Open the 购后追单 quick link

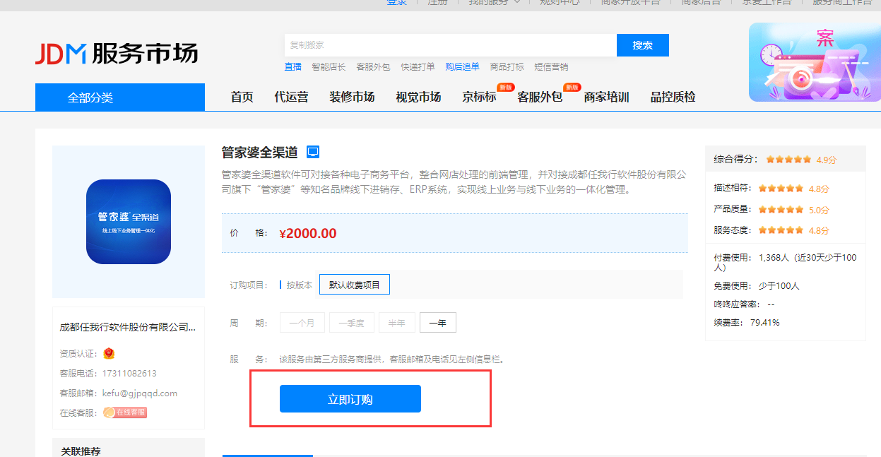tap(462, 67)
